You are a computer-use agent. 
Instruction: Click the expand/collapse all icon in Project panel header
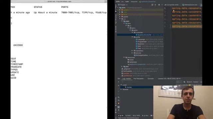[x=155, y=5]
